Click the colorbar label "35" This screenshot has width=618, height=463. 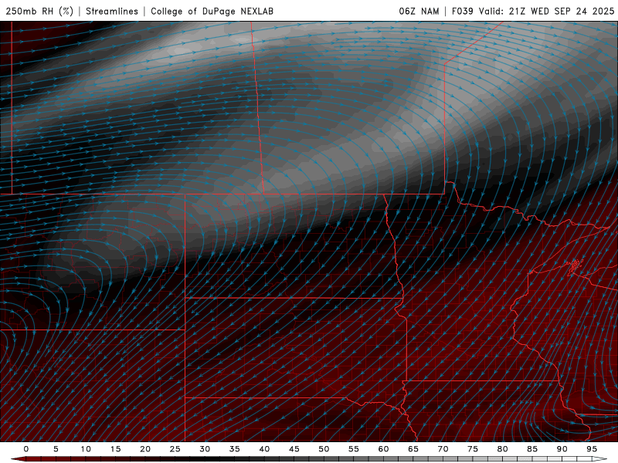[x=235, y=449]
